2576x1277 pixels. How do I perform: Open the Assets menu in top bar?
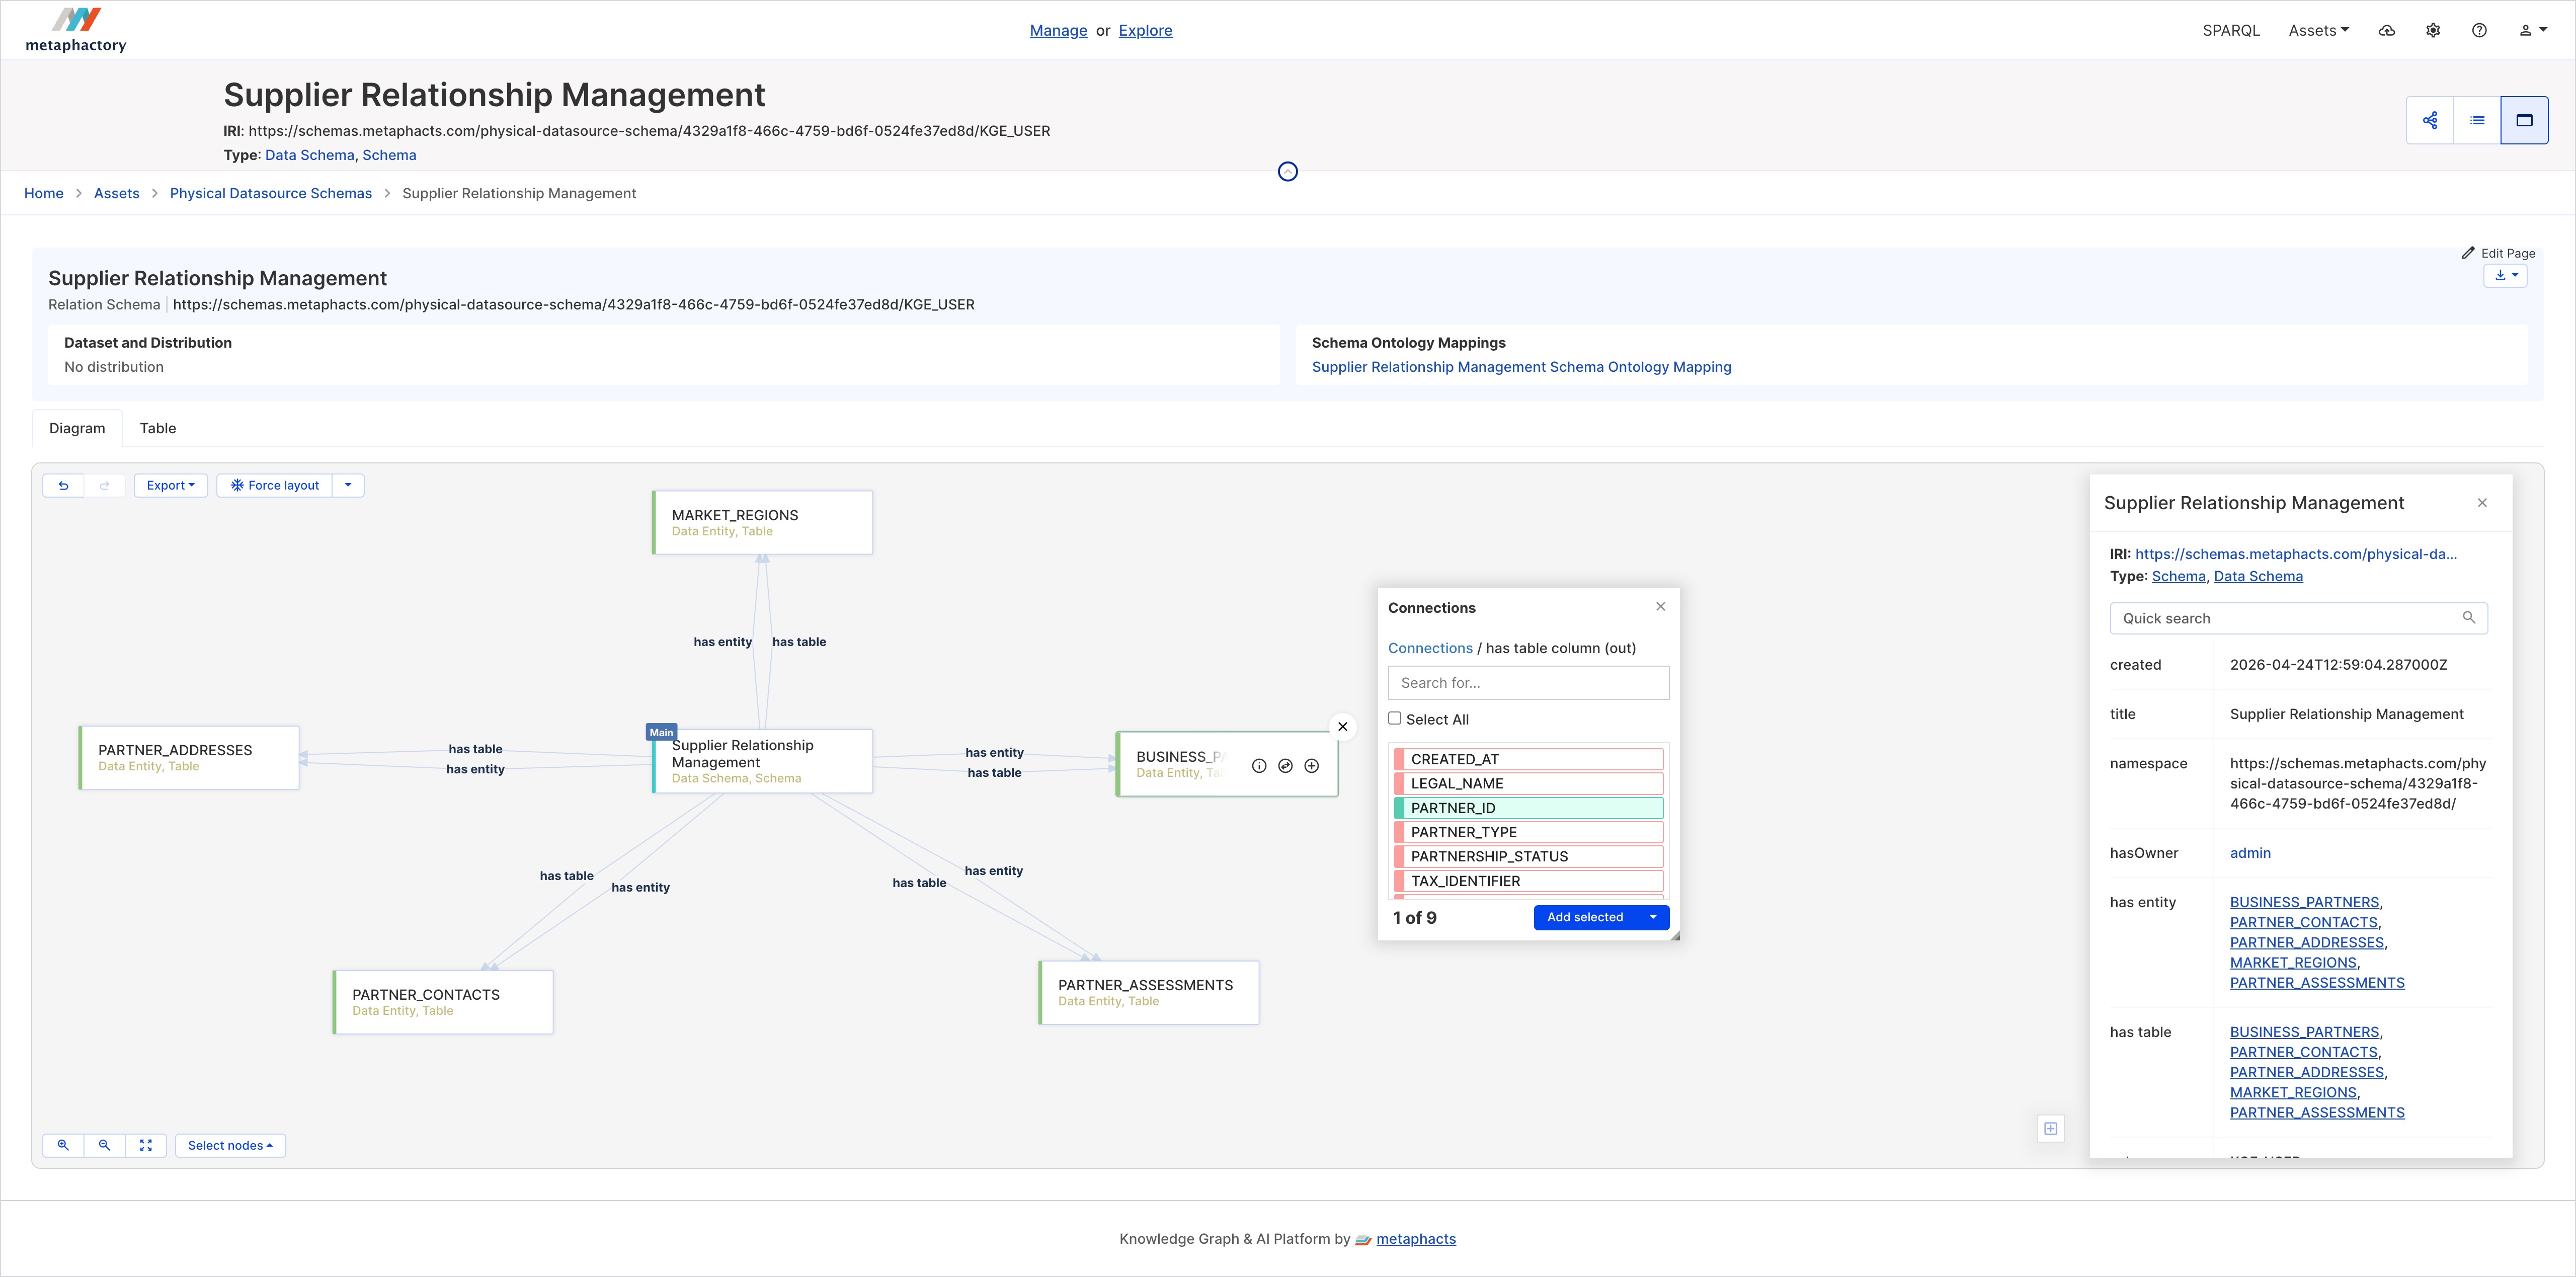[x=2318, y=30]
